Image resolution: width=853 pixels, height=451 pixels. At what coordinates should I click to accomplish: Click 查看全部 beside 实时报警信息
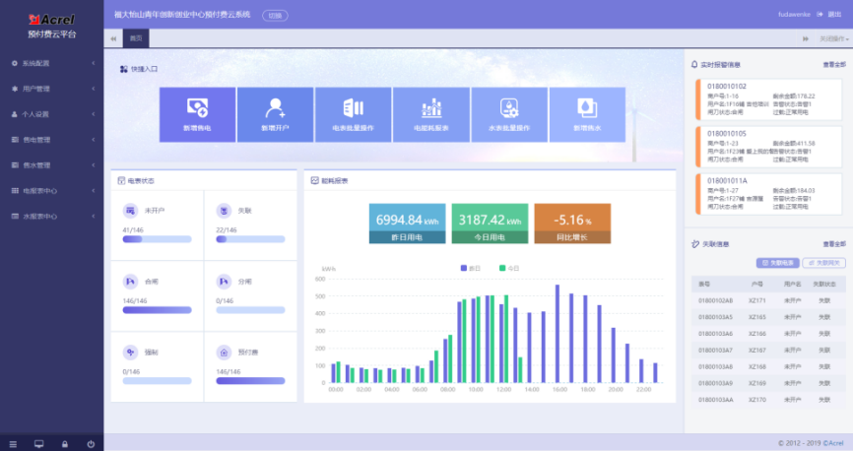tap(833, 64)
